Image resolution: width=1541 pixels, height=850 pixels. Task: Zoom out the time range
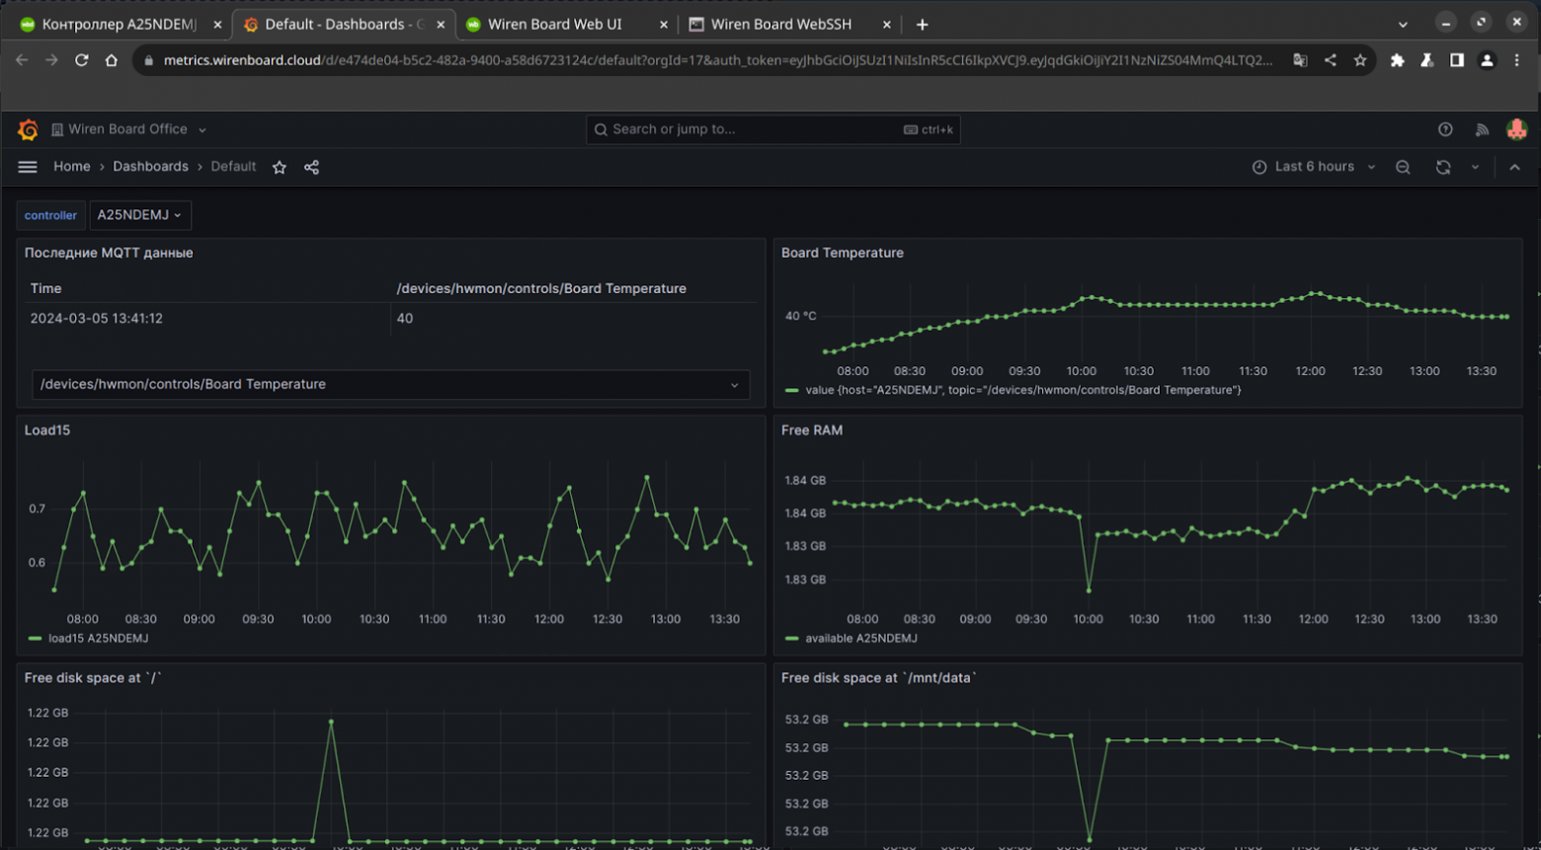tap(1403, 167)
